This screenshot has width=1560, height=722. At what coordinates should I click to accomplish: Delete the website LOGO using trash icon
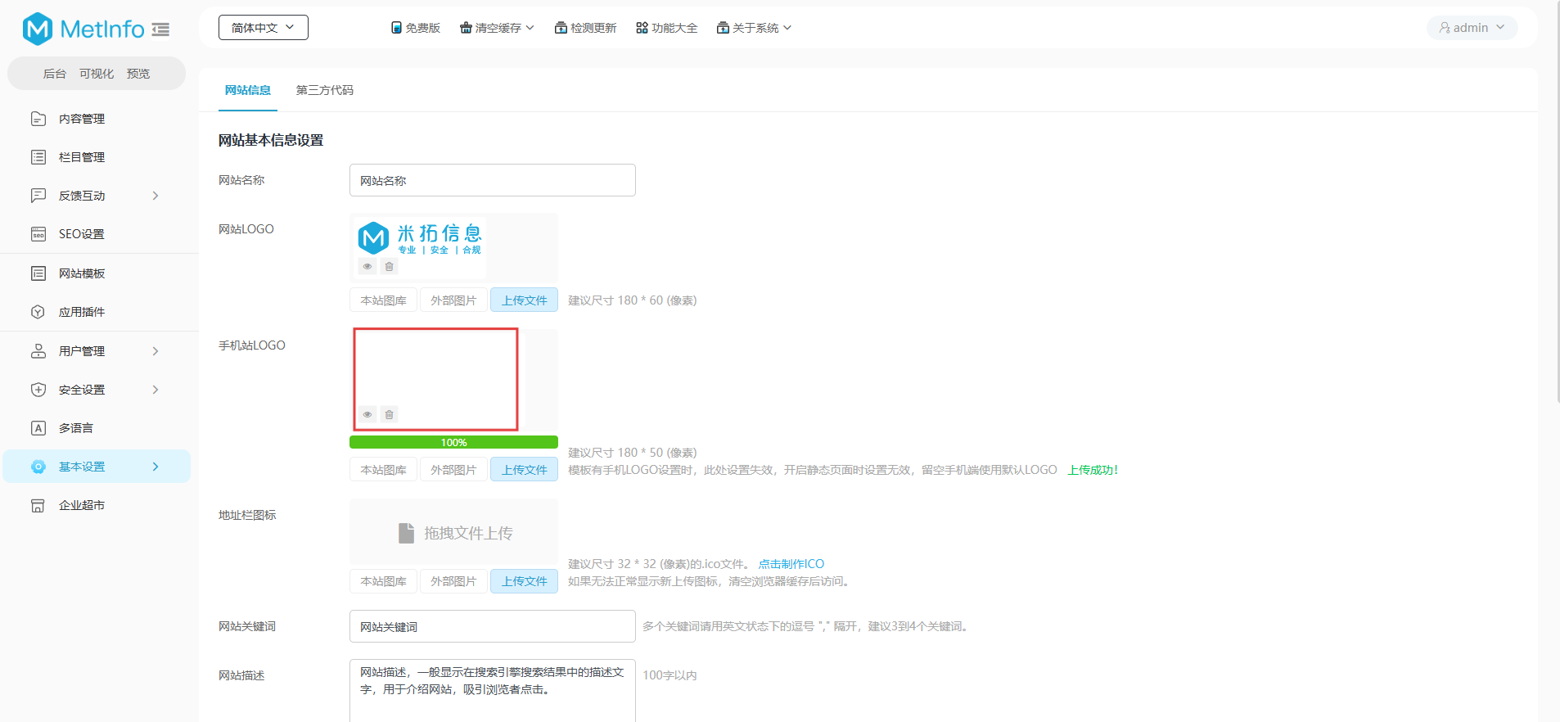click(390, 267)
